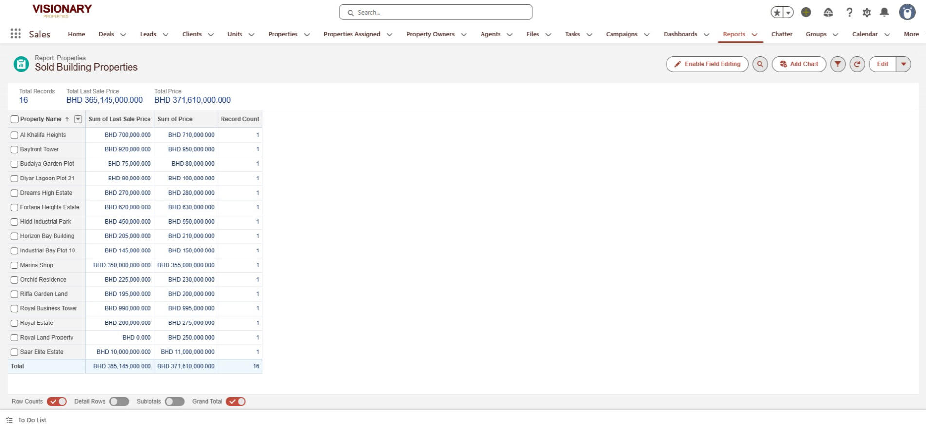Expand the Property Name column menu

tap(78, 119)
